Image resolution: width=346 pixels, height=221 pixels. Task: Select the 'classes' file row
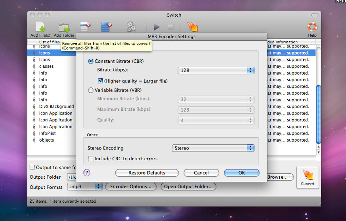[52, 66]
